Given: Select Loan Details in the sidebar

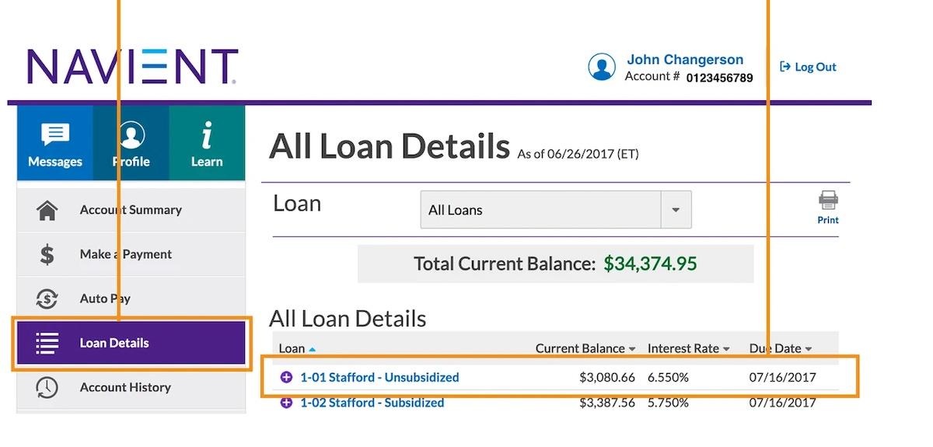Looking at the screenshot, I should pos(114,343).
